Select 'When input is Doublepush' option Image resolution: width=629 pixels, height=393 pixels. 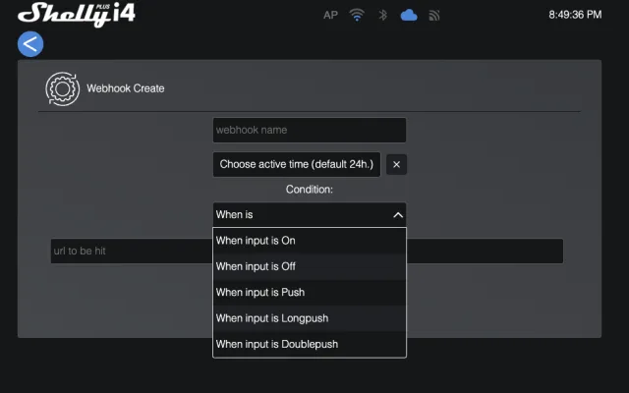pos(309,344)
